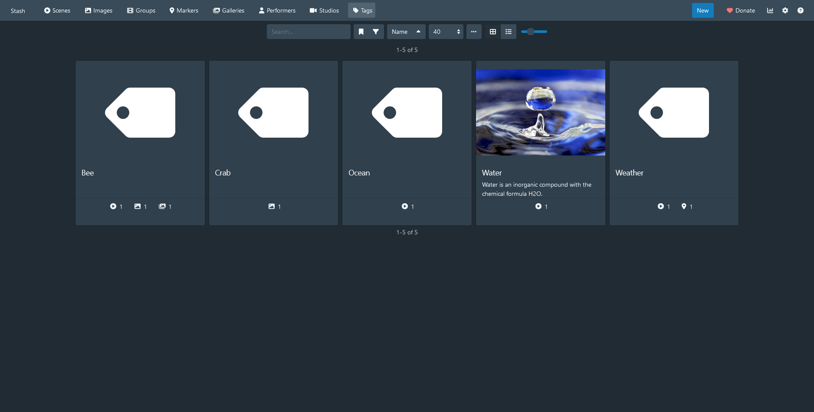Image resolution: width=814 pixels, height=412 pixels.
Task: Click the Water description text
Action: point(537,189)
